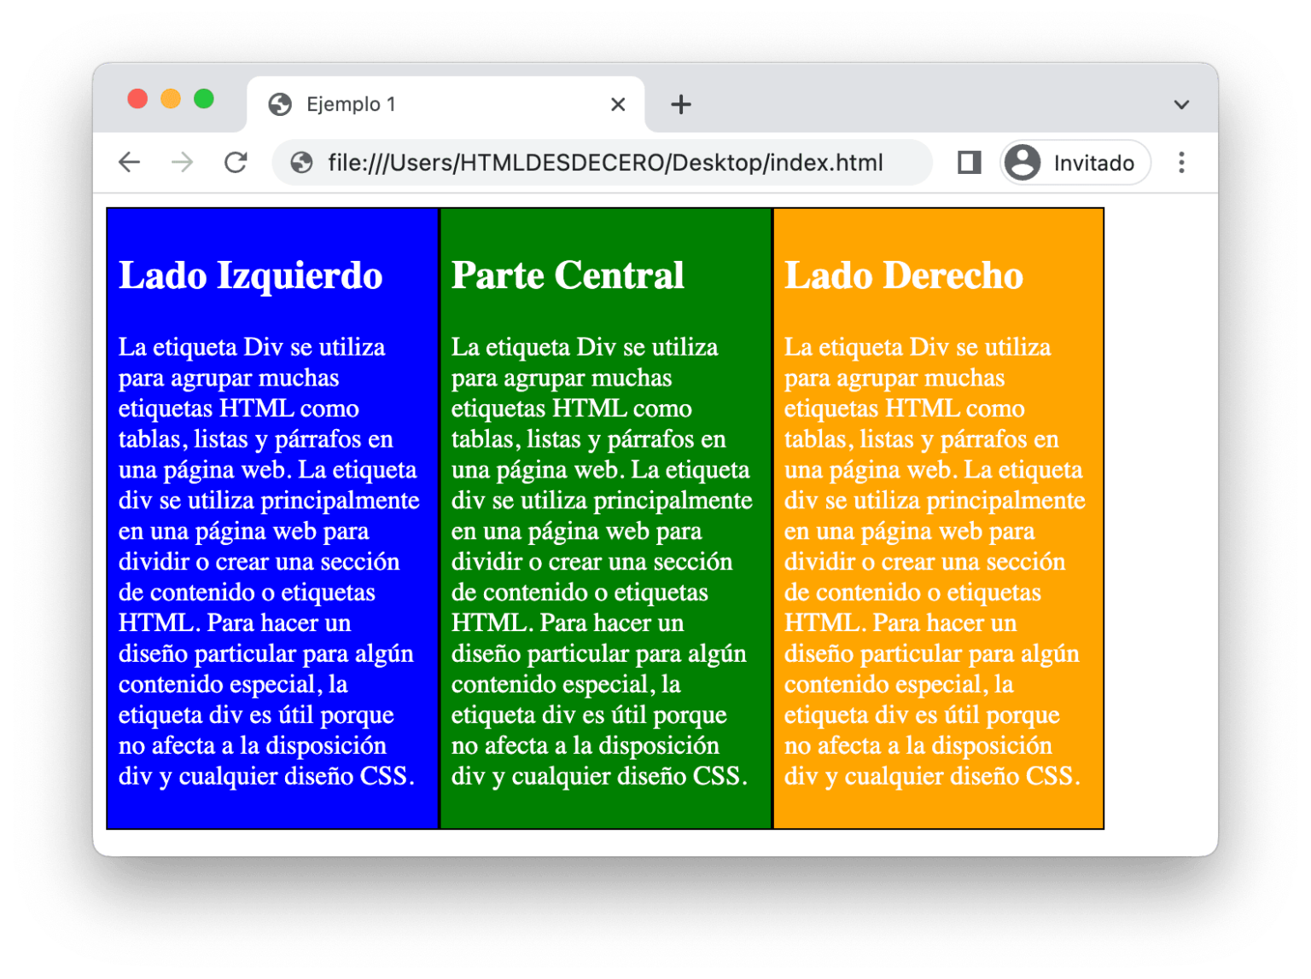Close the Ejemplo 1 tab
Image resolution: width=1311 pixels, height=979 pixels.
click(x=618, y=104)
